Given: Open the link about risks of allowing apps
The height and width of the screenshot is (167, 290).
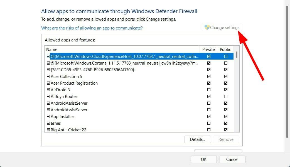Looking at the screenshot, I should tap(92, 28).
